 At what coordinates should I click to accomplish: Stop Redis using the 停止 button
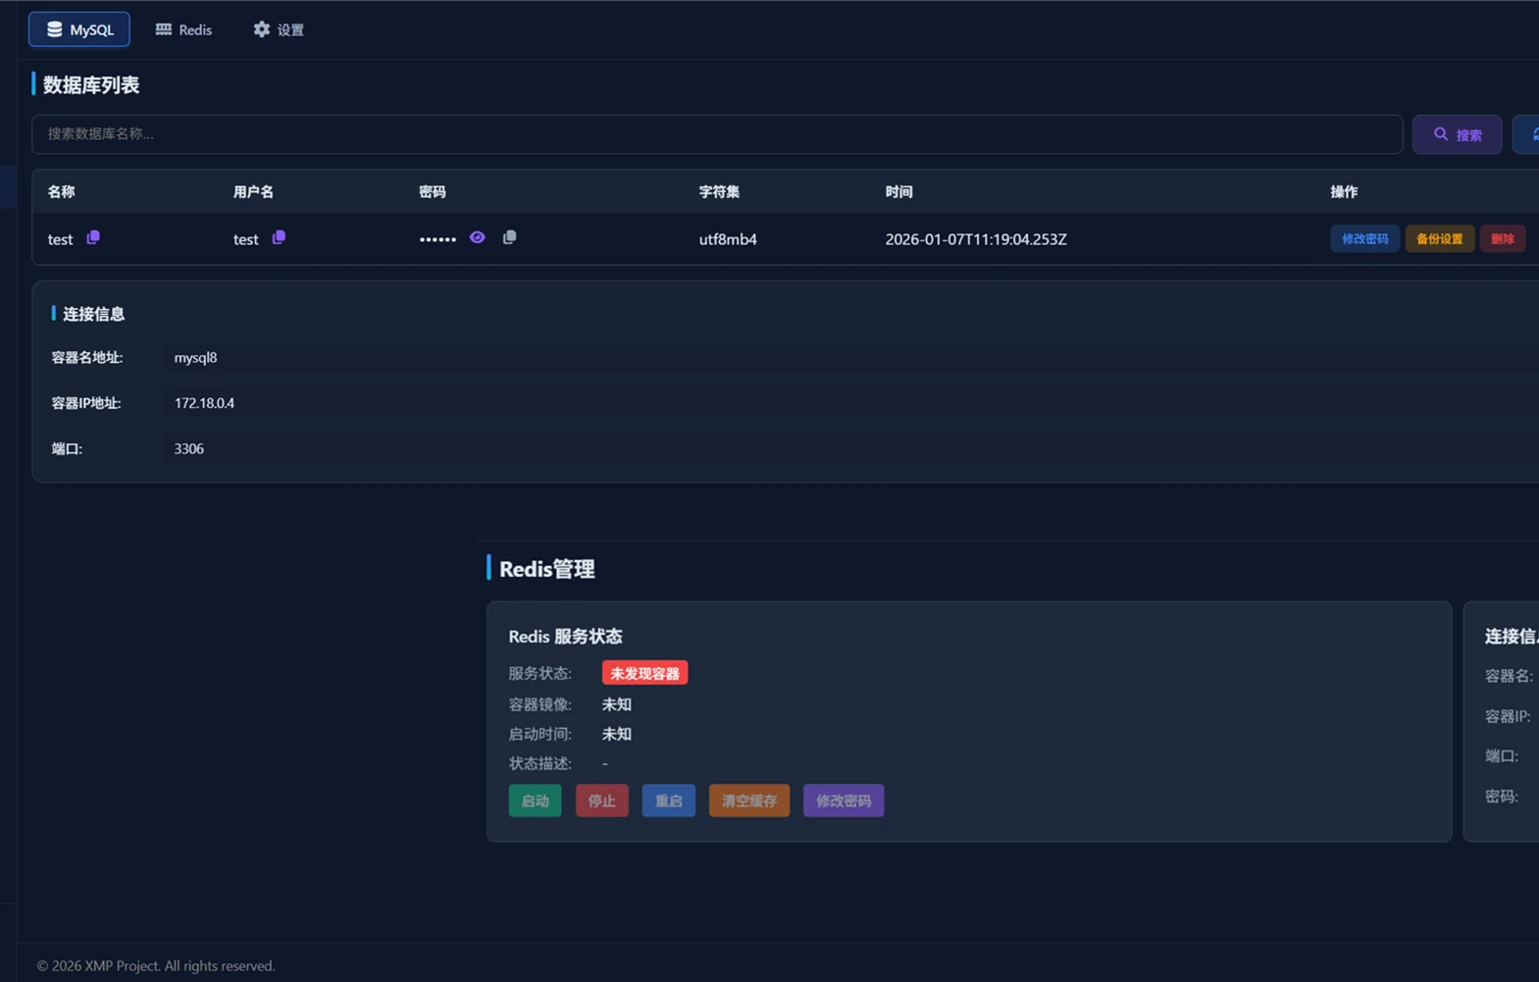click(x=601, y=801)
